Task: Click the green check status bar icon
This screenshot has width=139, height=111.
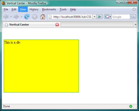Action: pos(131,106)
